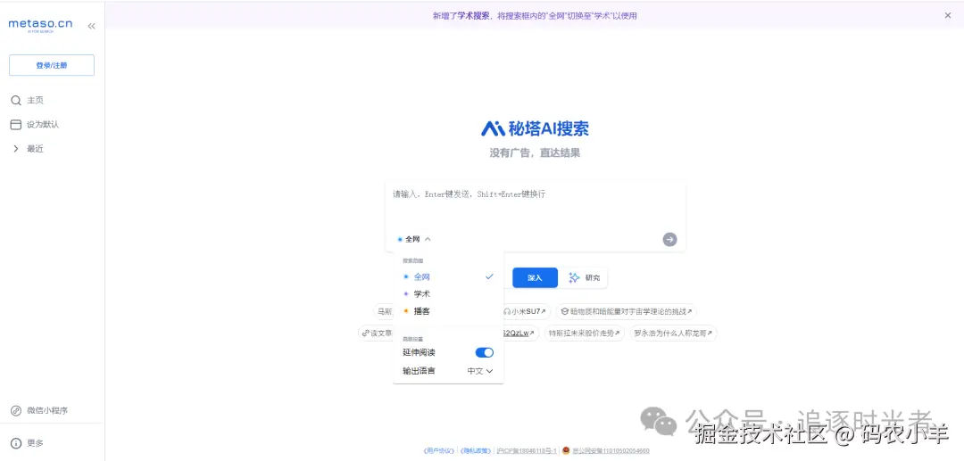Click the 读文章 link suggestion chip

pos(377,333)
